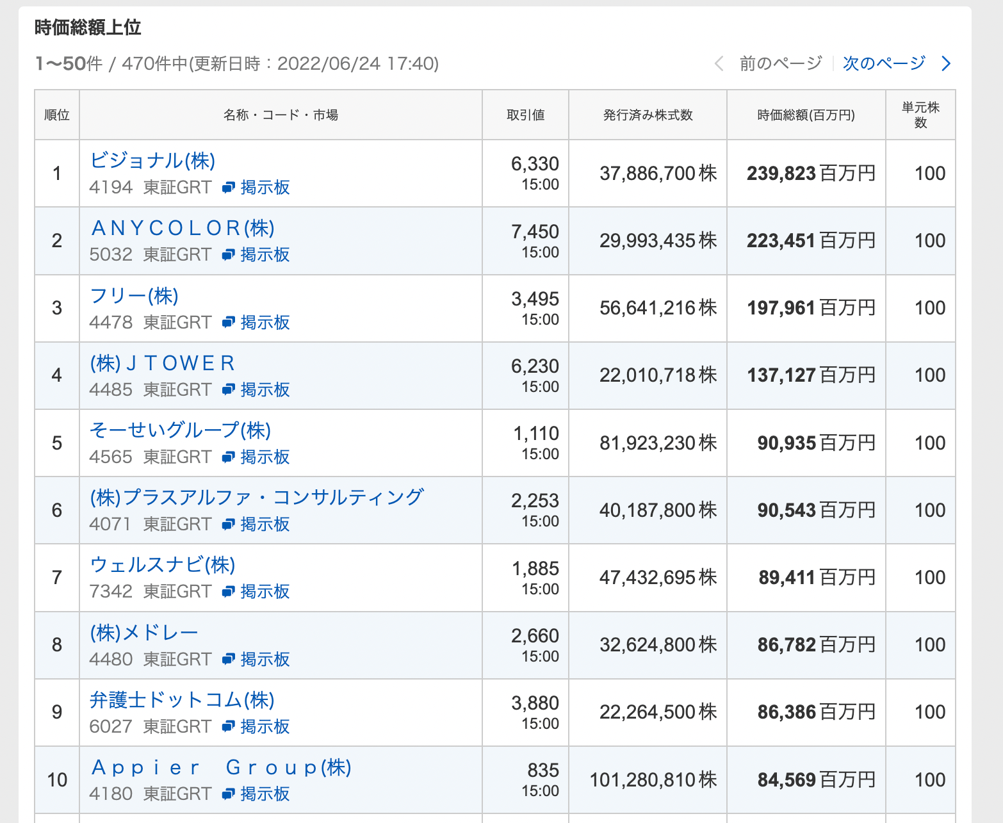Click the update timestamp 2022/06/24 17:40

tap(355, 63)
